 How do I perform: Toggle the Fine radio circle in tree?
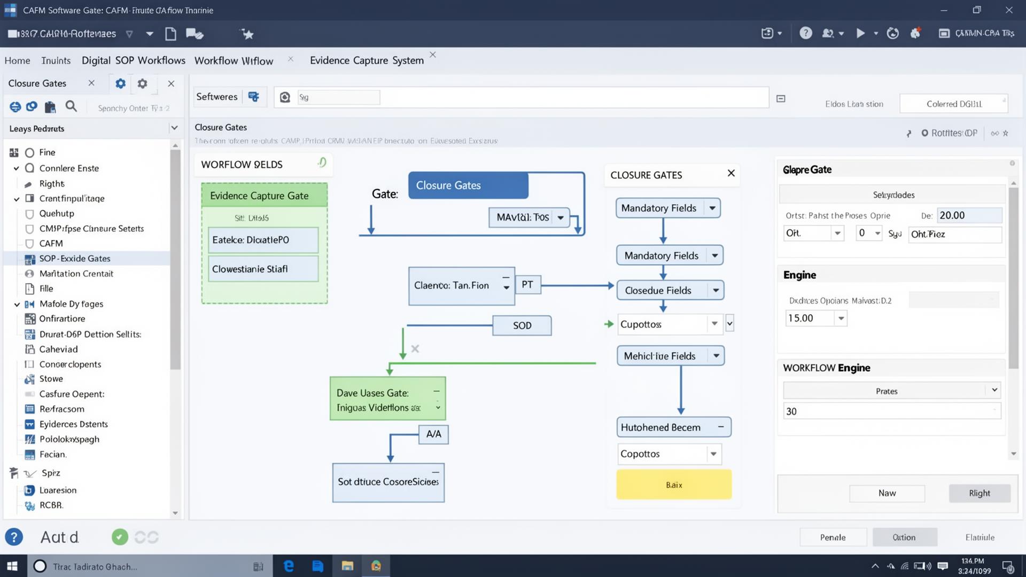29,152
